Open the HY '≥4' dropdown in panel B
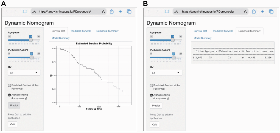280x133 pixels. 166,73
